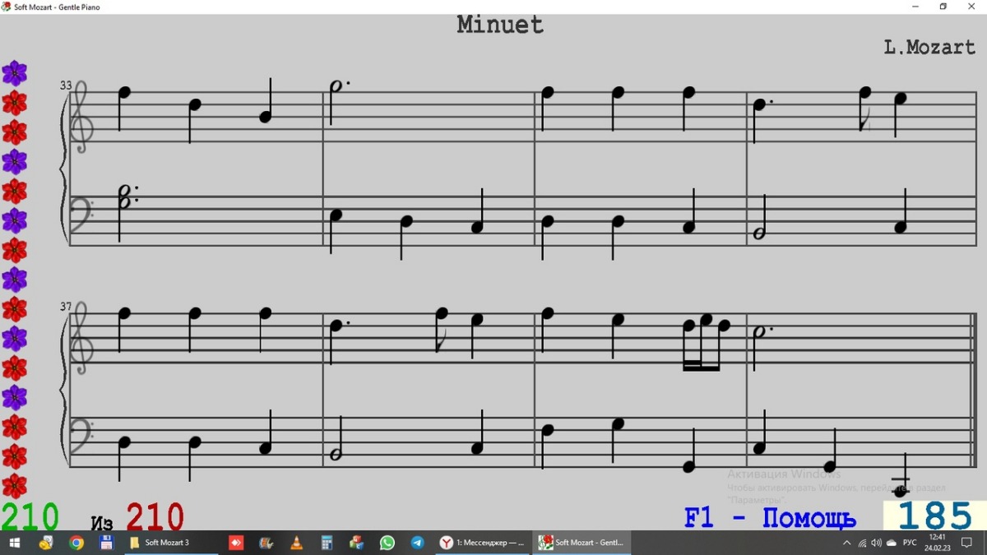Open the Wi-Fi network tray icon
Image resolution: width=987 pixels, height=555 pixels.
pos(862,543)
